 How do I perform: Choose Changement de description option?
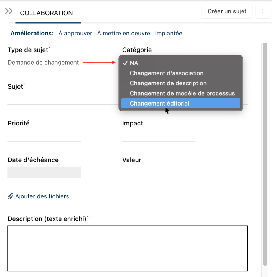pos(168,83)
